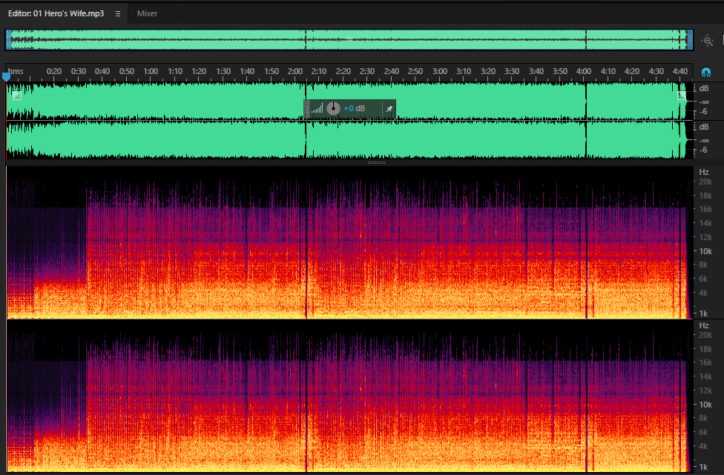Click the 4:40 mark on the time ruler
The image size is (724, 475).
click(680, 71)
